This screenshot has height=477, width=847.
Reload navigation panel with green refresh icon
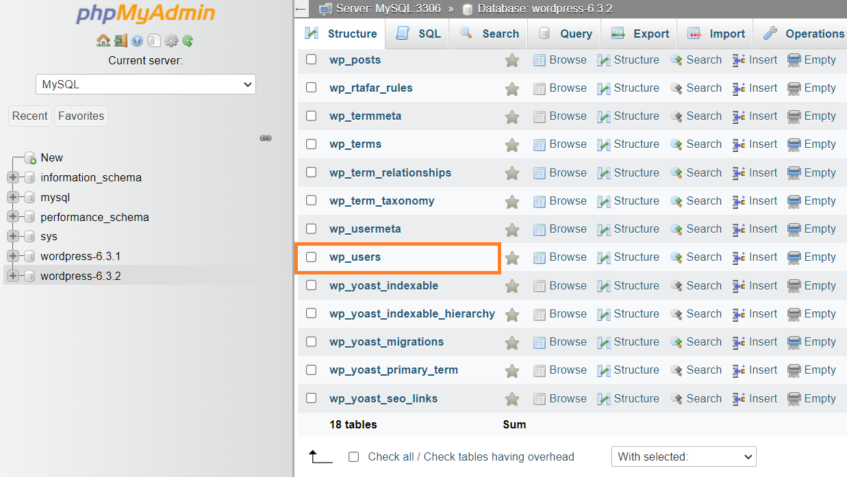[x=188, y=40]
